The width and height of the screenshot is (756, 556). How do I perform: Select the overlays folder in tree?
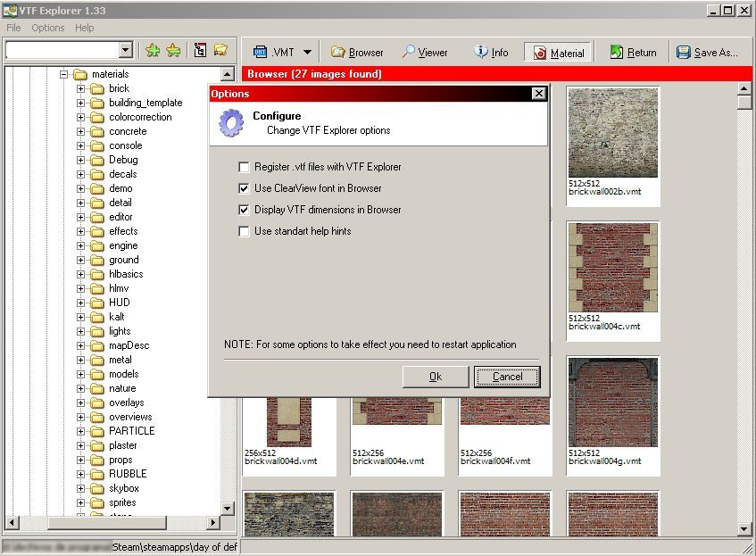[127, 402]
